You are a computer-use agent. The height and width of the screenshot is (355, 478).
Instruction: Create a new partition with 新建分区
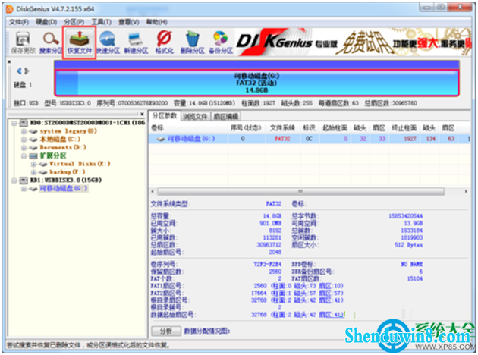136,42
